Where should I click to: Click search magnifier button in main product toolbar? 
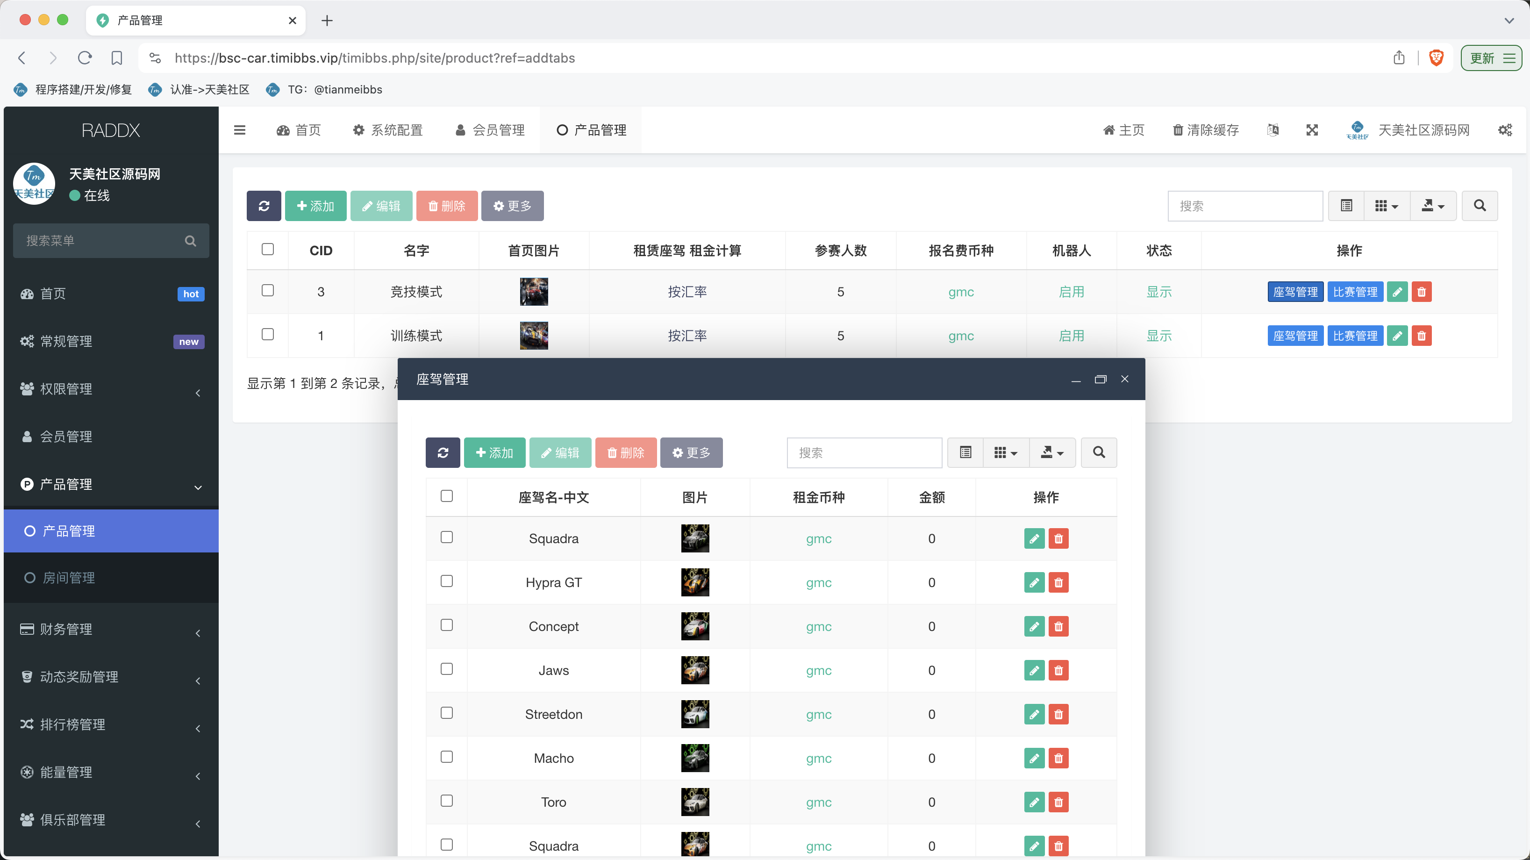click(x=1480, y=206)
